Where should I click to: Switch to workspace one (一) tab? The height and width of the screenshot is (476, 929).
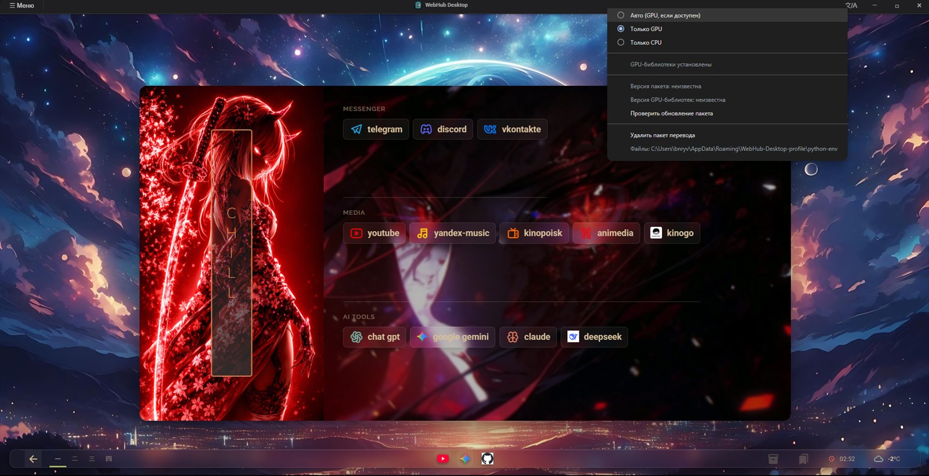click(x=57, y=459)
